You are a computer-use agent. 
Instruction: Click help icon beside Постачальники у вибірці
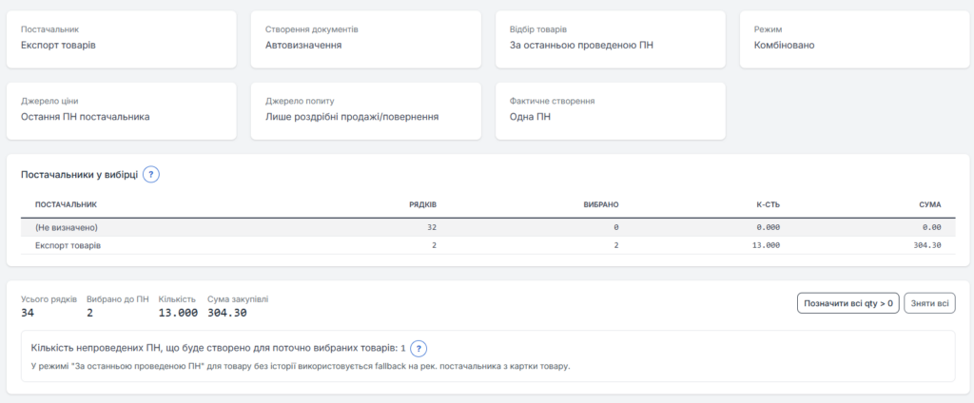[151, 175]
